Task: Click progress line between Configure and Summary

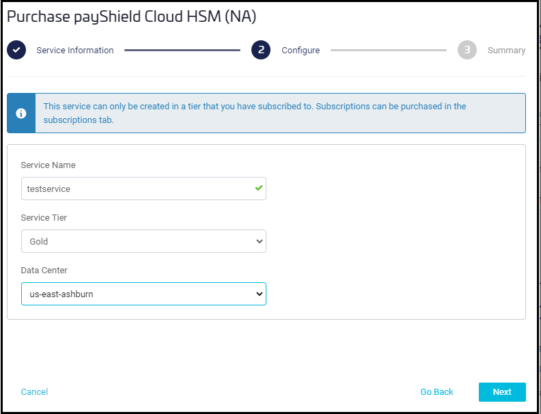Action: point(388,50)
